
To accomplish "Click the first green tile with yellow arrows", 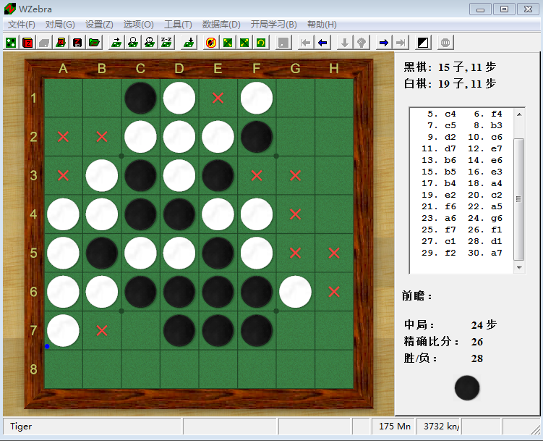I will click(x=228, y=43).
